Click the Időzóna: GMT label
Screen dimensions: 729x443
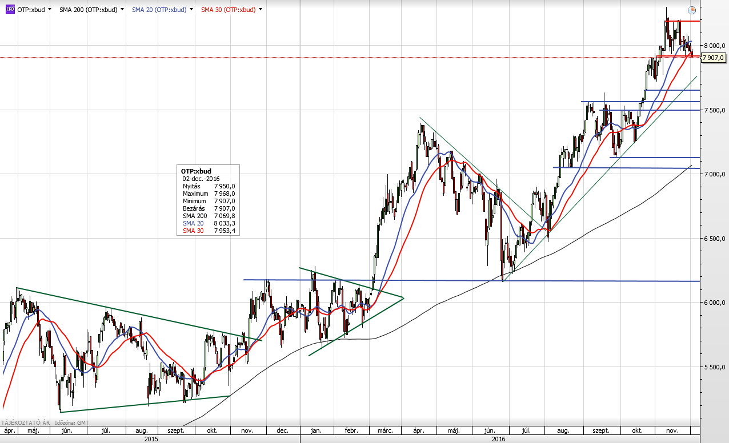pos(71,422)
